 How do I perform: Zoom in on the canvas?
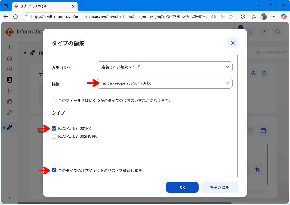tap(254, 73)
